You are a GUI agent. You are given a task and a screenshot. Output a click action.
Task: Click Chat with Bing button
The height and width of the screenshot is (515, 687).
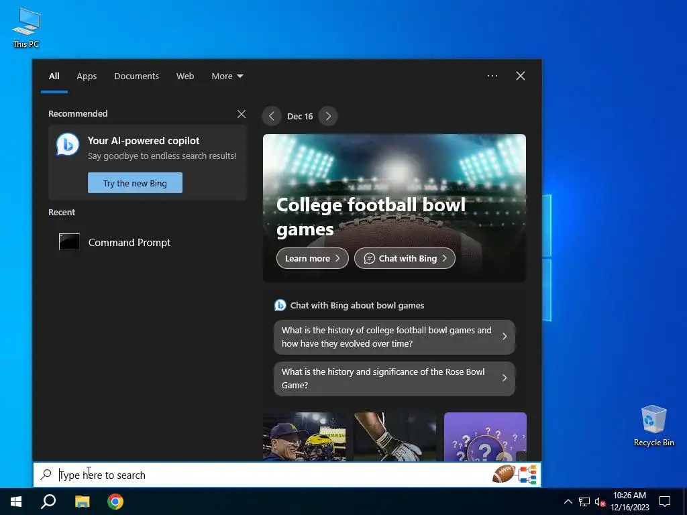[x=405, y=258]
